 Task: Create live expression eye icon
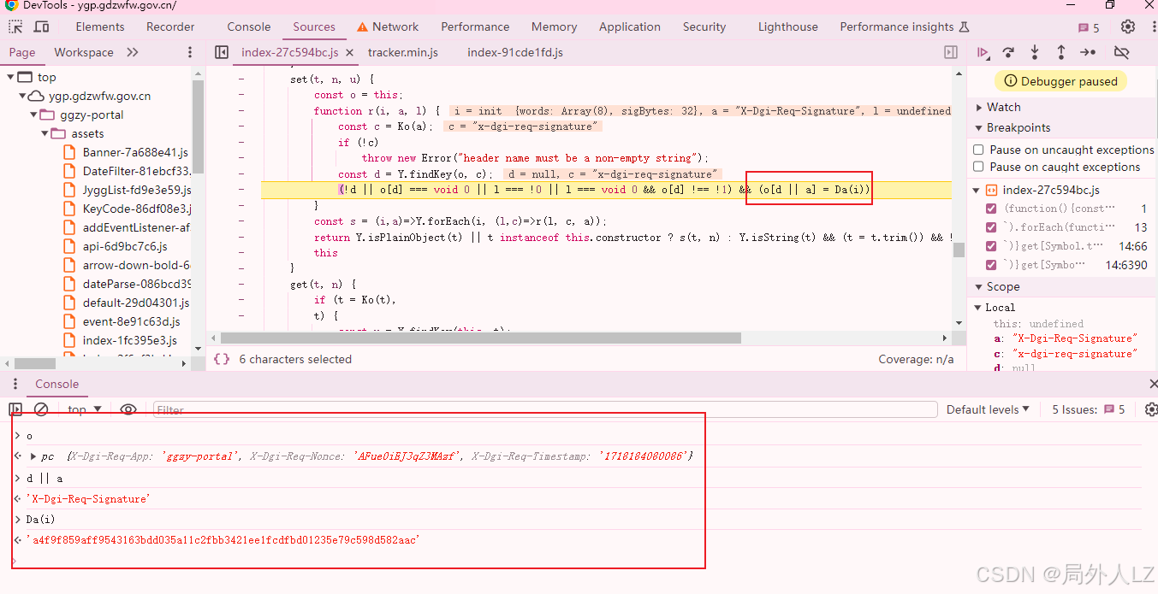(x=128, y=409)
